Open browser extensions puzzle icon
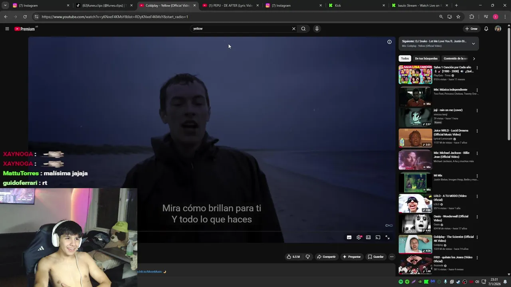Image resolution: width=511 pixels, height=287 pixels. coord(472,17)
